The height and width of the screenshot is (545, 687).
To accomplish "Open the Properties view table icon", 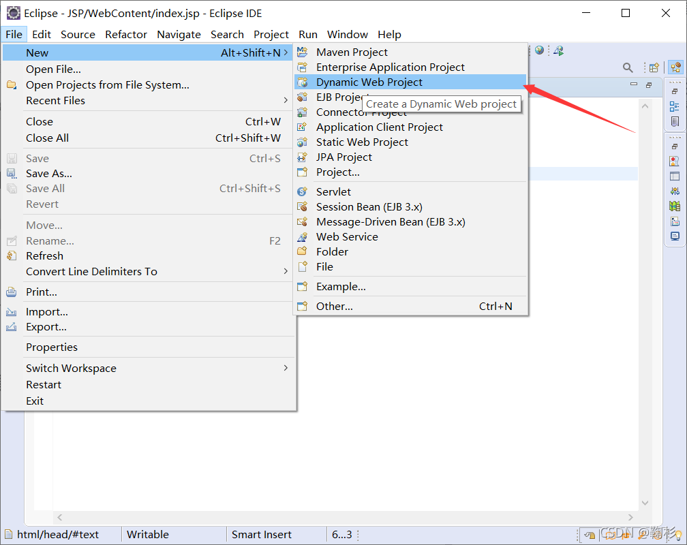I will coord(675,176).
